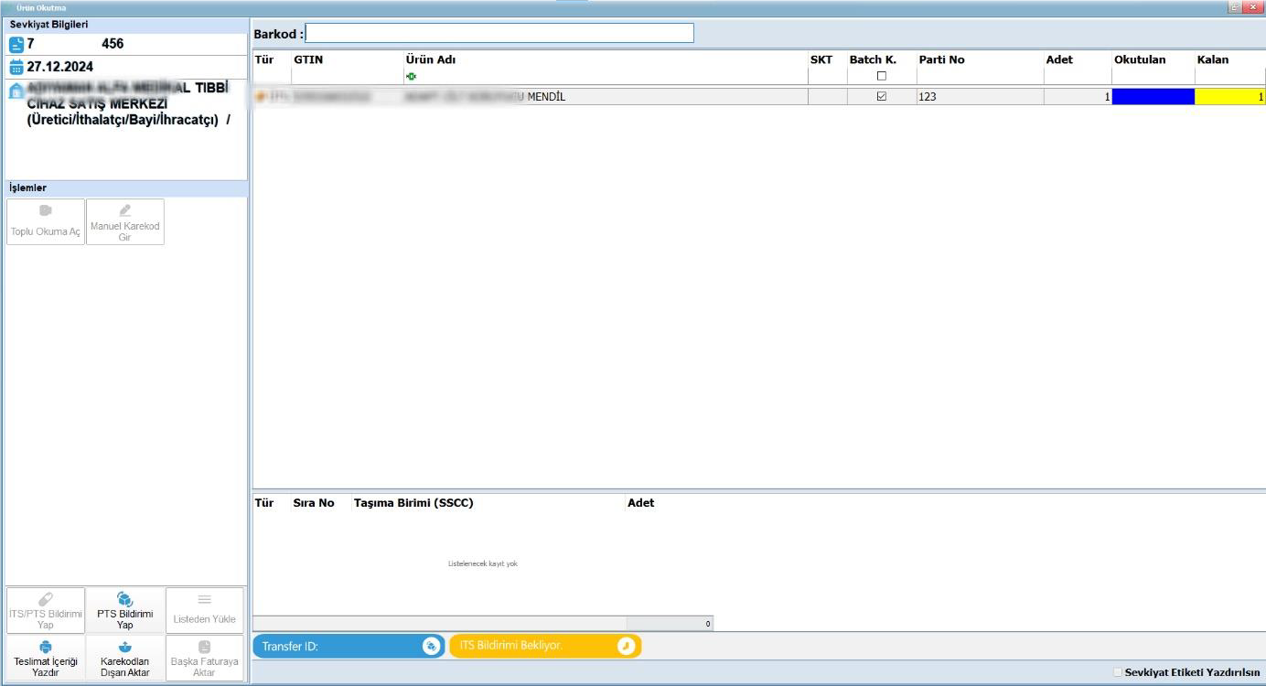This screenshot has width=1266, height=686.
Task: Enable Sevkiyat Etiketi Yazdırılsın checkbox
Action: tap(1118, 672)
